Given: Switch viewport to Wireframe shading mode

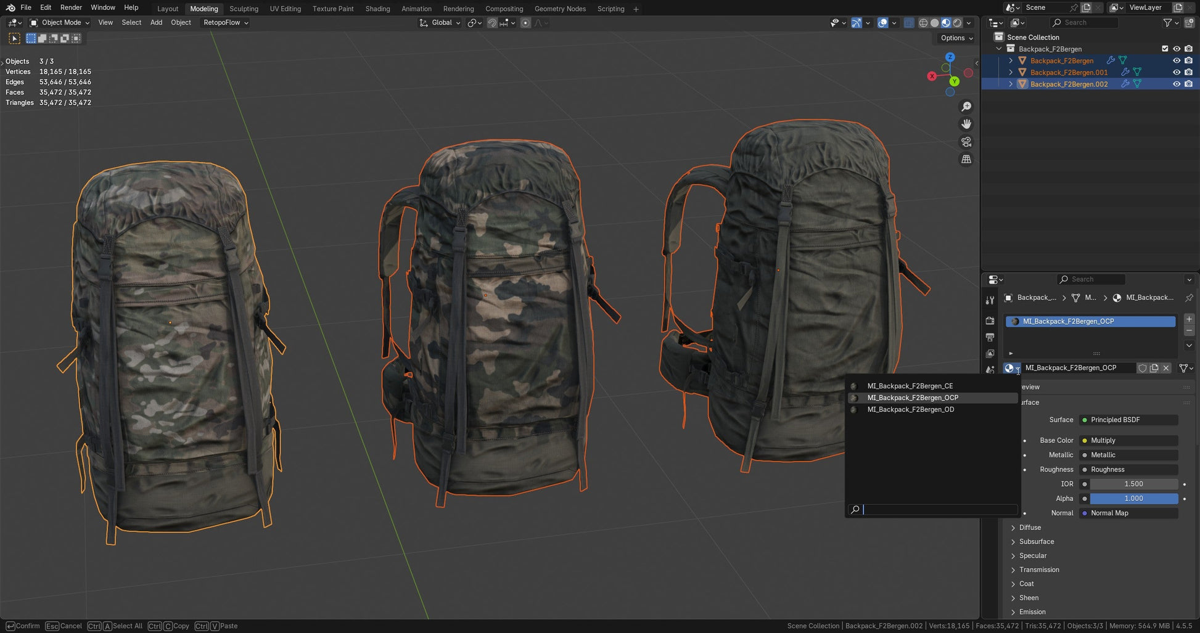Looking at the screenshot, I should pos(924,23).
